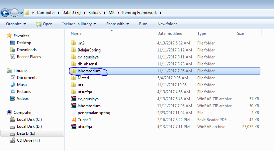The image size is (274, 151).
Task: Click the BelajarSpring folder name
Action: coord(89,50)
